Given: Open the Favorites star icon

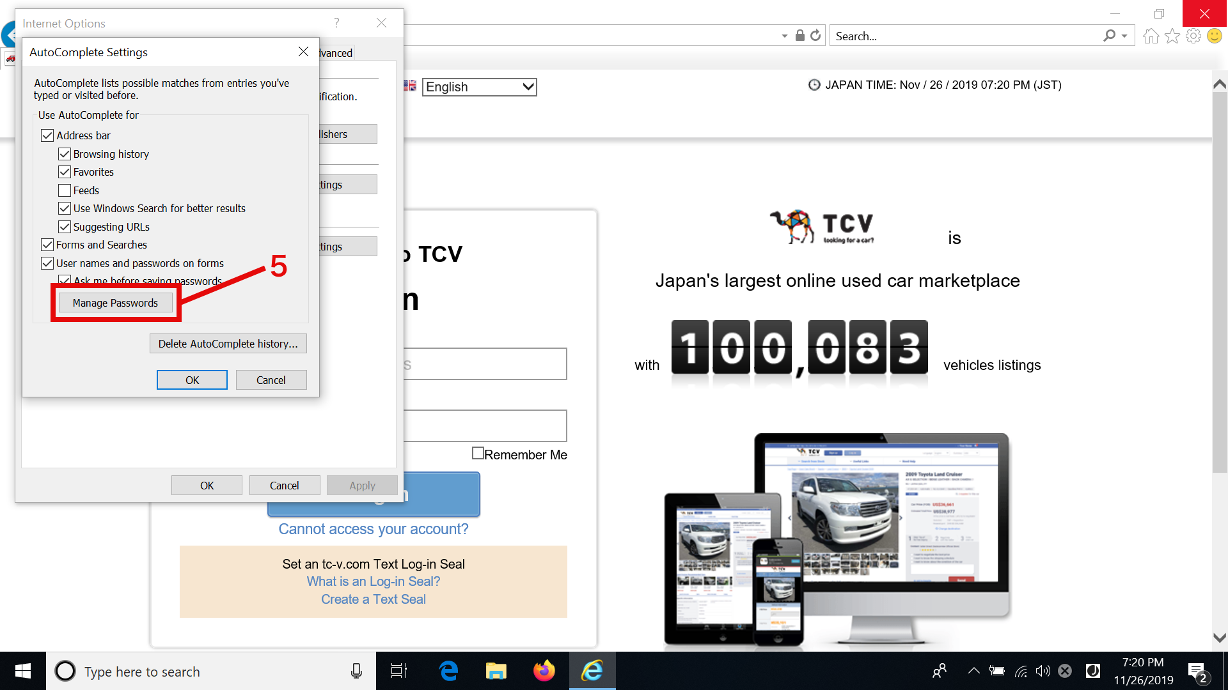Looking at the screenshot, I should coord(1172,36).
